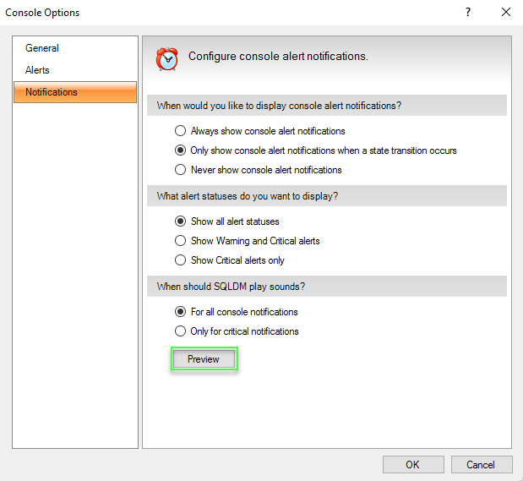
Task: Close the Console Options dialog
Action: coord(505,13)
